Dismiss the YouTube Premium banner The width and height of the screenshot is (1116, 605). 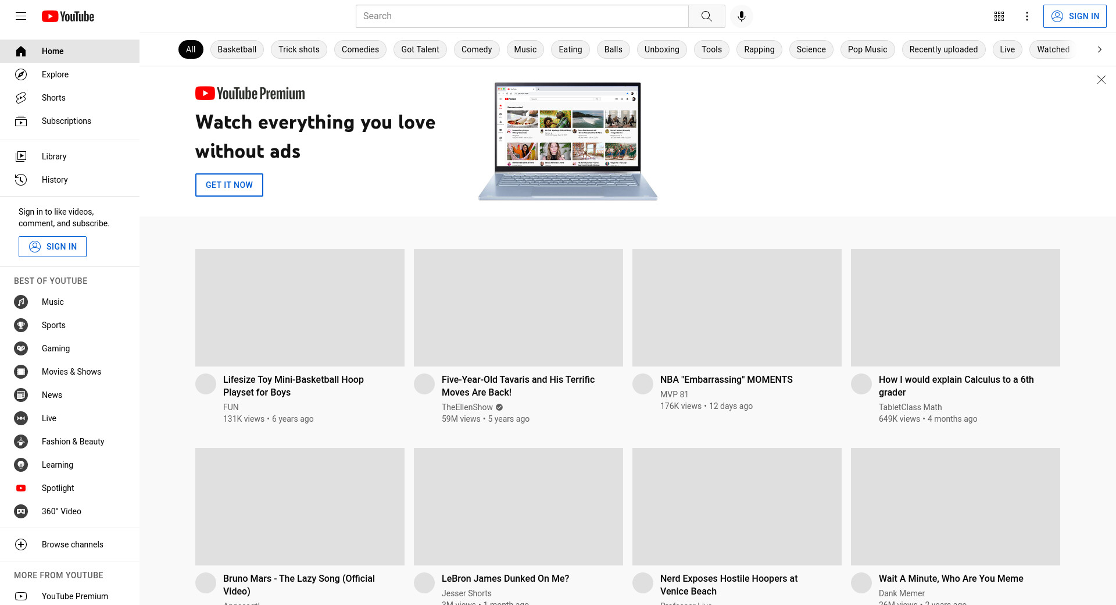(1101, 80)
